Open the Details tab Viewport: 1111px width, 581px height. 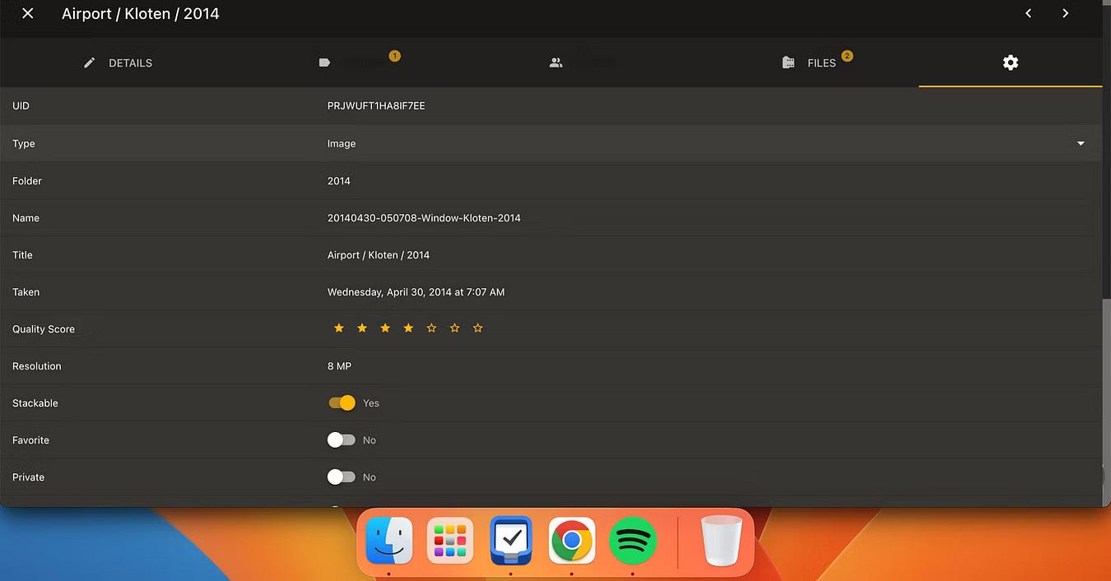coord(119,63)
